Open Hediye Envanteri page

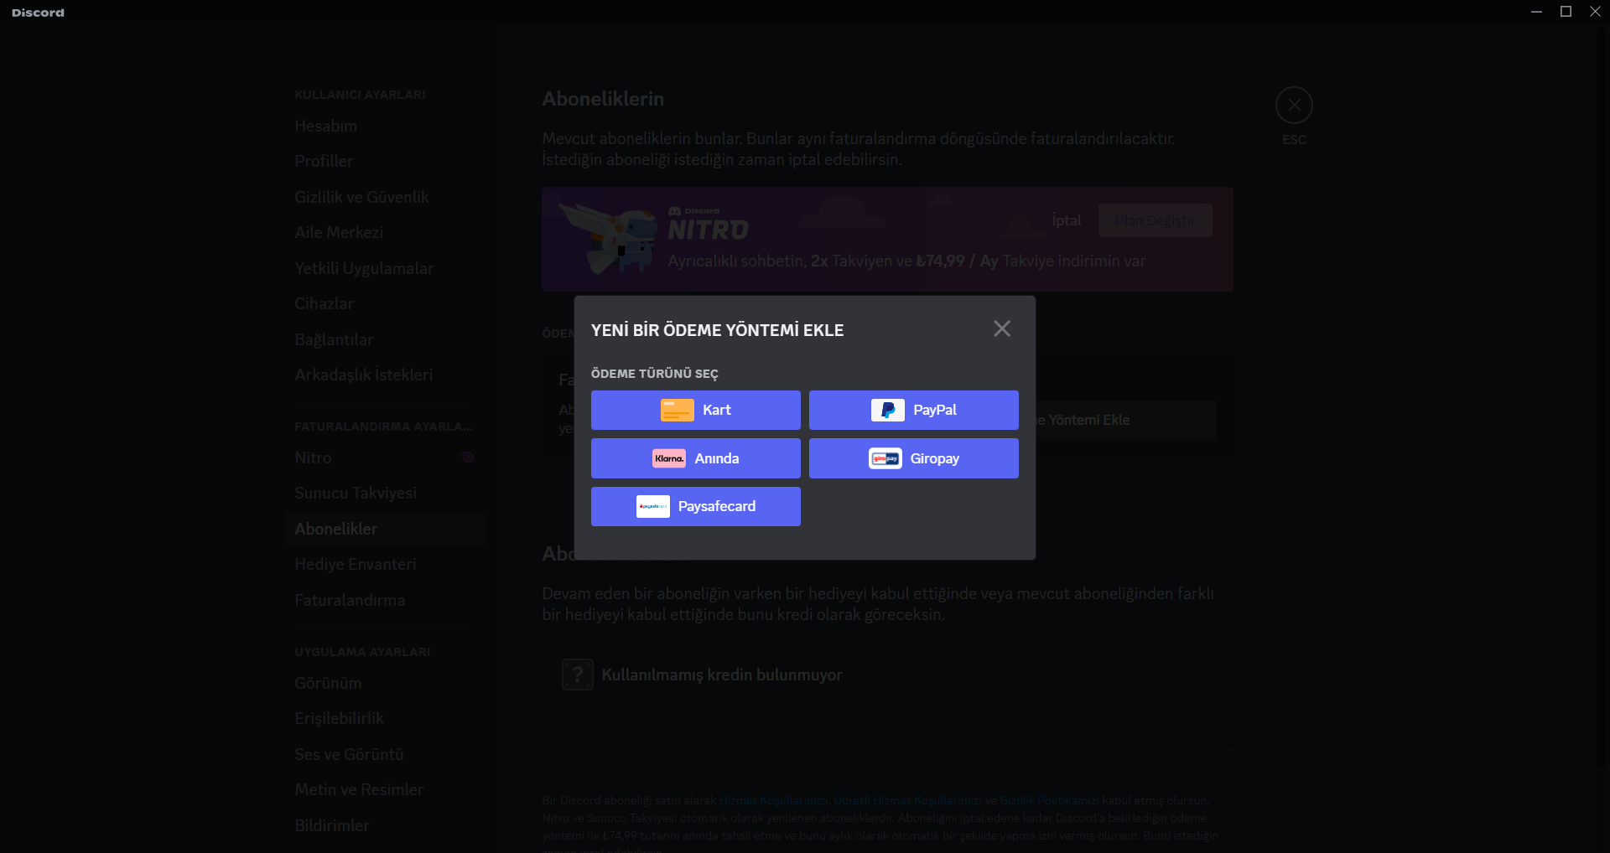coord(385,564)
